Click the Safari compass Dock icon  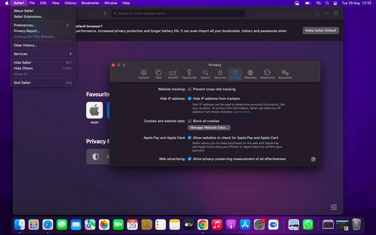tap(48, 225)
